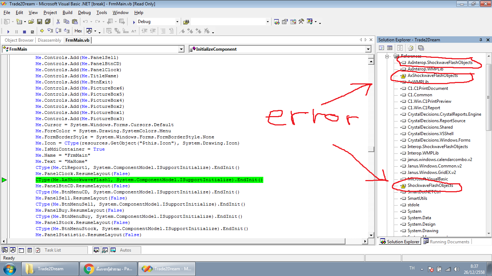Click the Open File folder icon
Image resolution: width=492 pixels, height=276 pixels.
pos(31,22)
